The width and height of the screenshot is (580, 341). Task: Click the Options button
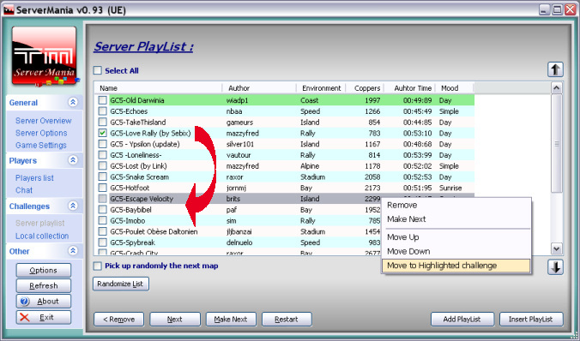(43, 270)
